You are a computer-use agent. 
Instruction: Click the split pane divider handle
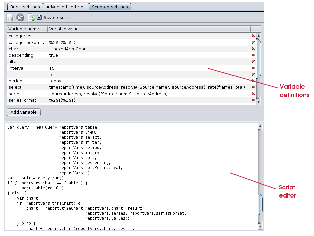[x=134, y=120]
